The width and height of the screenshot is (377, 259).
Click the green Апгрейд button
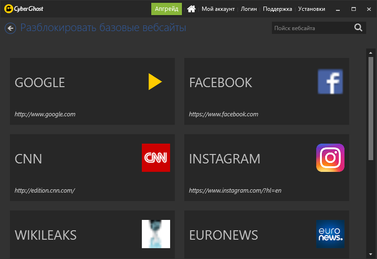166,9
